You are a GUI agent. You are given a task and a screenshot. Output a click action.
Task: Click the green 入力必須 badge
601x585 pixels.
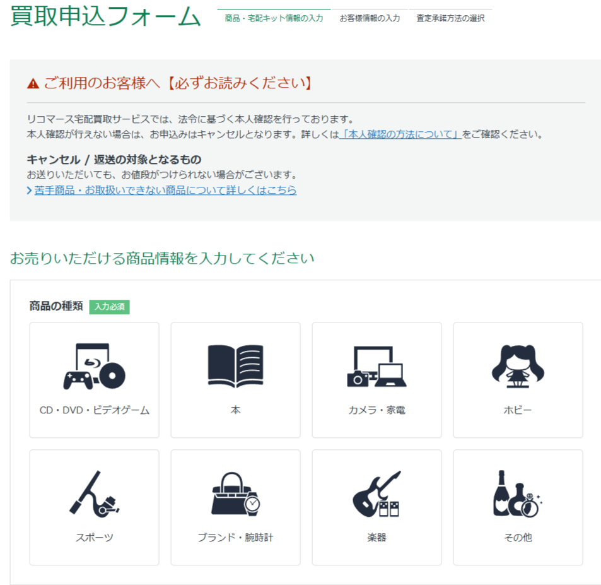[x=109, y=307]
